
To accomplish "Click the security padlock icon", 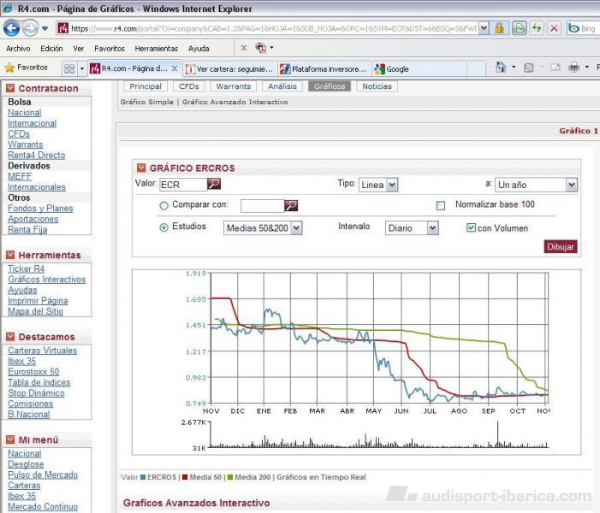I will [x=499, y=28].
